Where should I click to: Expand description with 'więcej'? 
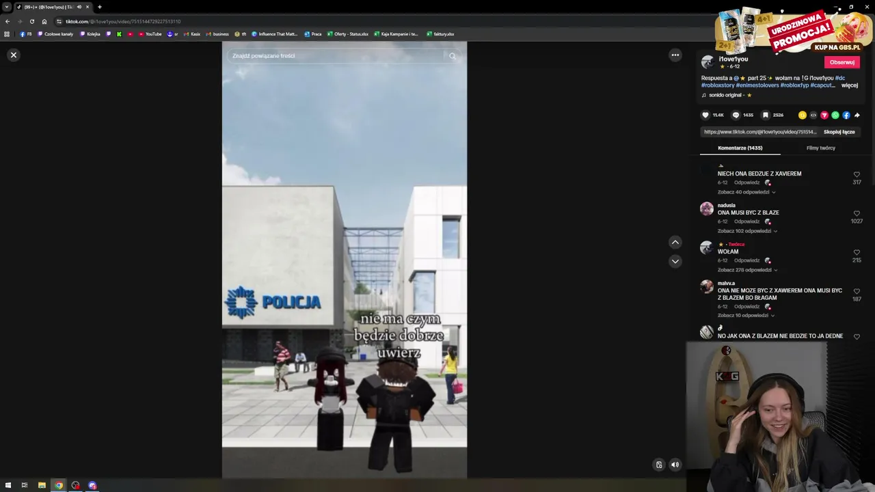(850, 85)
